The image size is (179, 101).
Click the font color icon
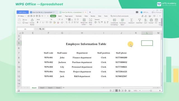point(58,22)
